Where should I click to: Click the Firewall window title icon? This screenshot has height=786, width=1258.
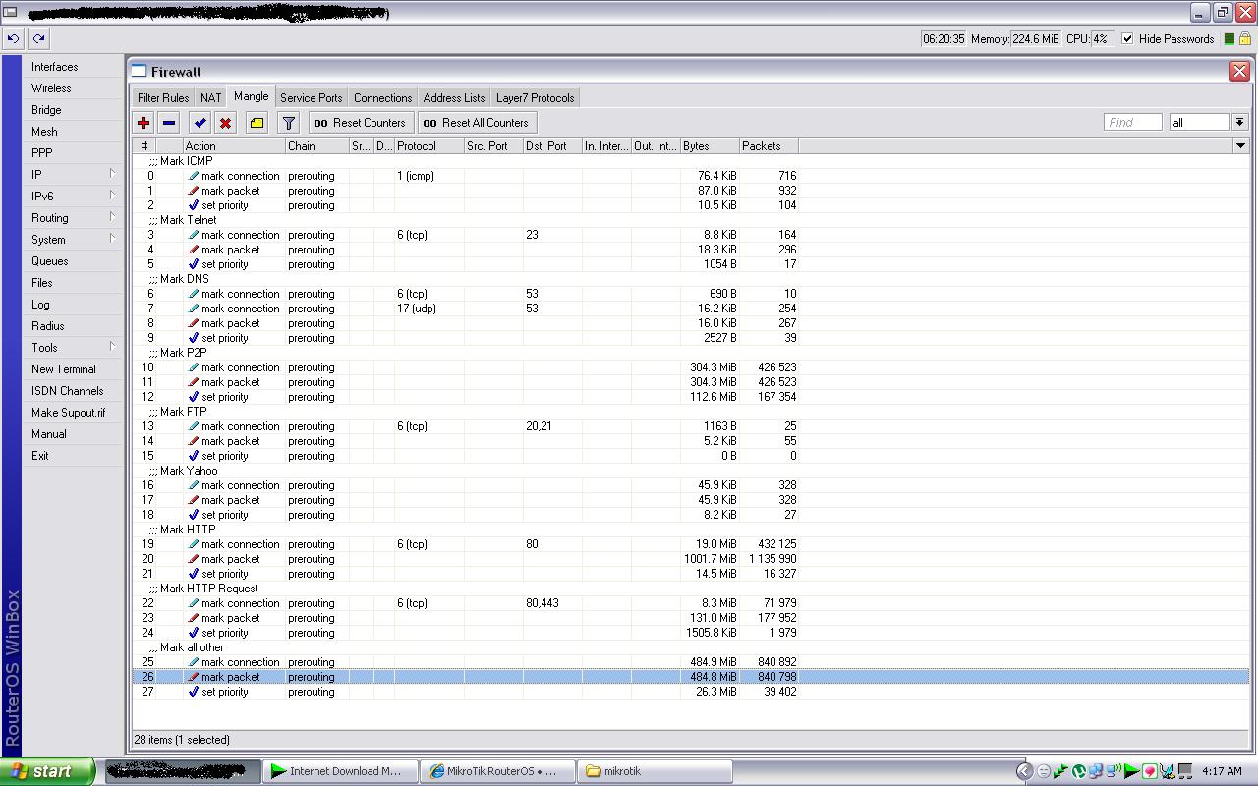(140, 71)
